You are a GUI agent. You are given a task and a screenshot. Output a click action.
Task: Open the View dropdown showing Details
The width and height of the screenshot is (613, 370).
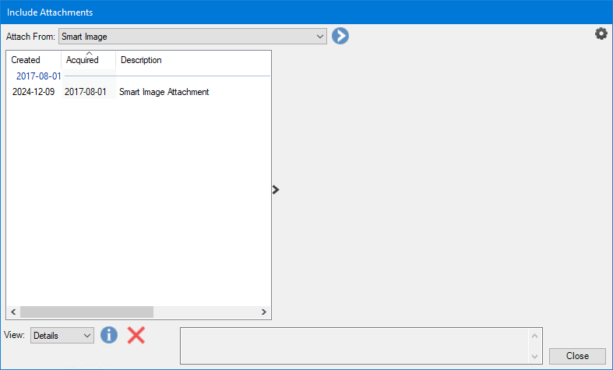tap(62, 335)
